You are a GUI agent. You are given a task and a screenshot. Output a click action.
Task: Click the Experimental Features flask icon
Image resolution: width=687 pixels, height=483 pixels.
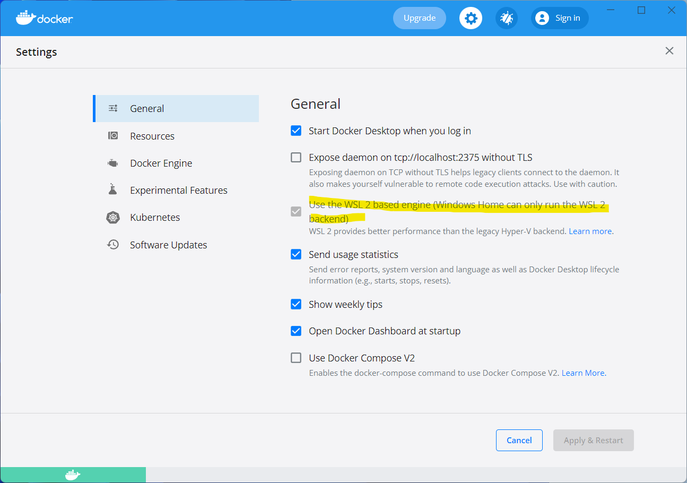point(112,189)
